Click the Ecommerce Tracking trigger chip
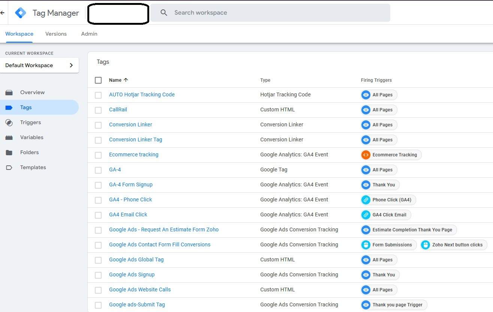The height and width of the screenshot is (312, 493). [x=391, y=155]
